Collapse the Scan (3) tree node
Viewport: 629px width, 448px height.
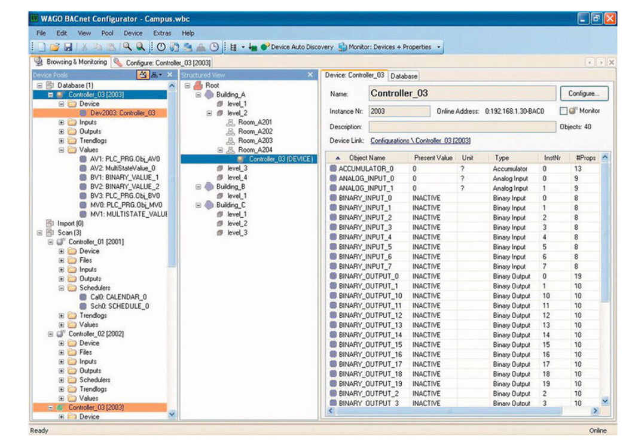point(39,233)
